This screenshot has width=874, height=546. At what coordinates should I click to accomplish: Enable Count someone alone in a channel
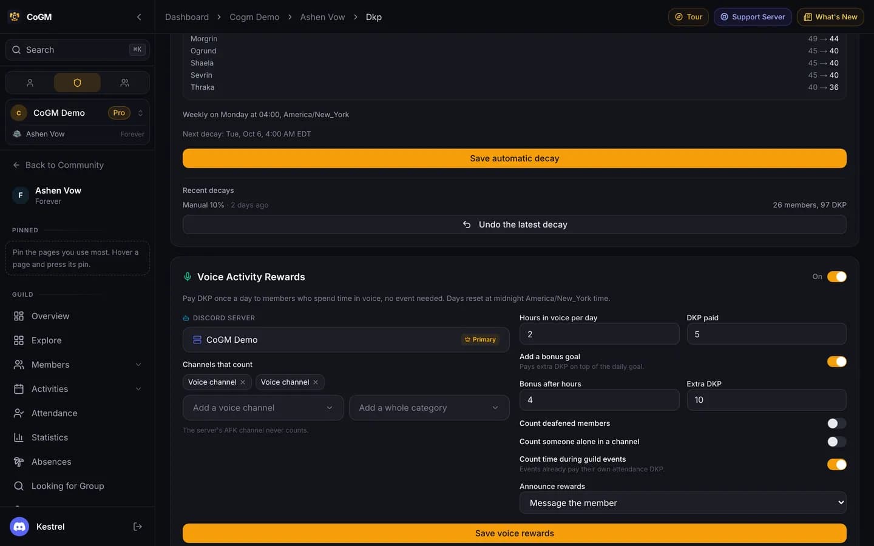[836, 442]
